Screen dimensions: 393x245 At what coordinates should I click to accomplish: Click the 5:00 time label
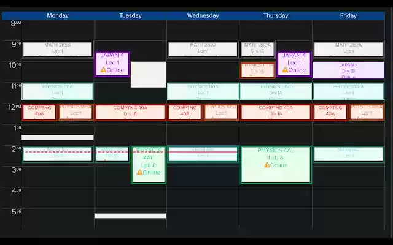tap(16, 212)
